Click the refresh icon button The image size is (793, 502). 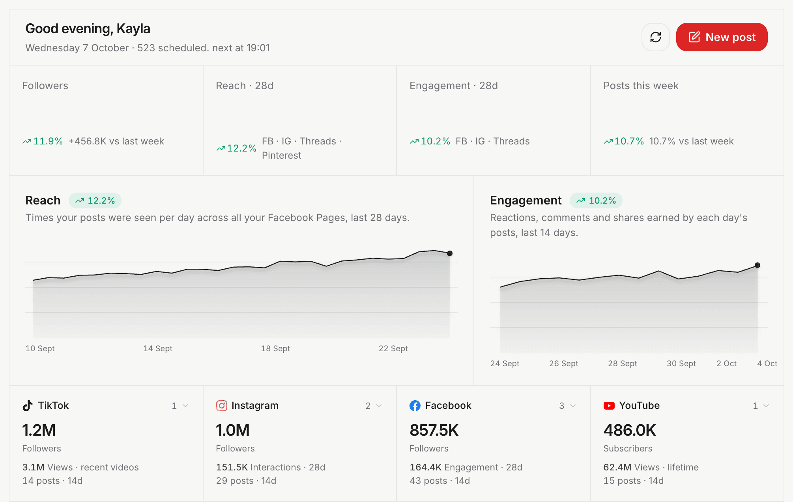(x=655, y=37)
